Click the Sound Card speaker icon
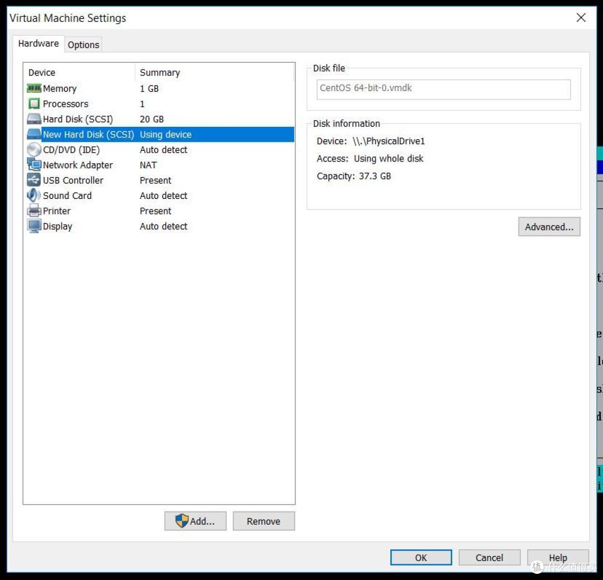 click(34, 196)
